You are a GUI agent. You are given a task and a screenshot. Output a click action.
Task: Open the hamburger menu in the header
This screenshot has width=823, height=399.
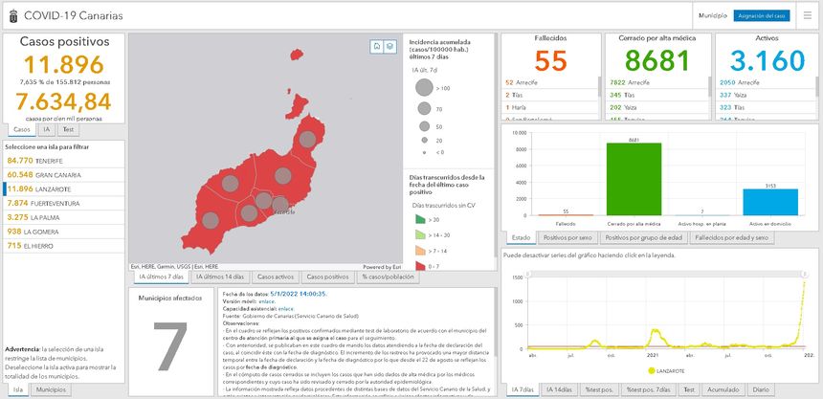point(806,15)
